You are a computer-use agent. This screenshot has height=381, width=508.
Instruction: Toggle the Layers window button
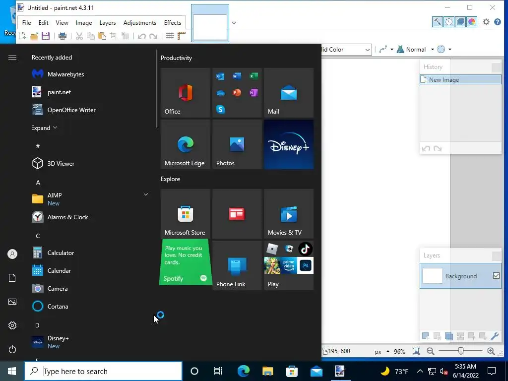[x=460, y=22]
